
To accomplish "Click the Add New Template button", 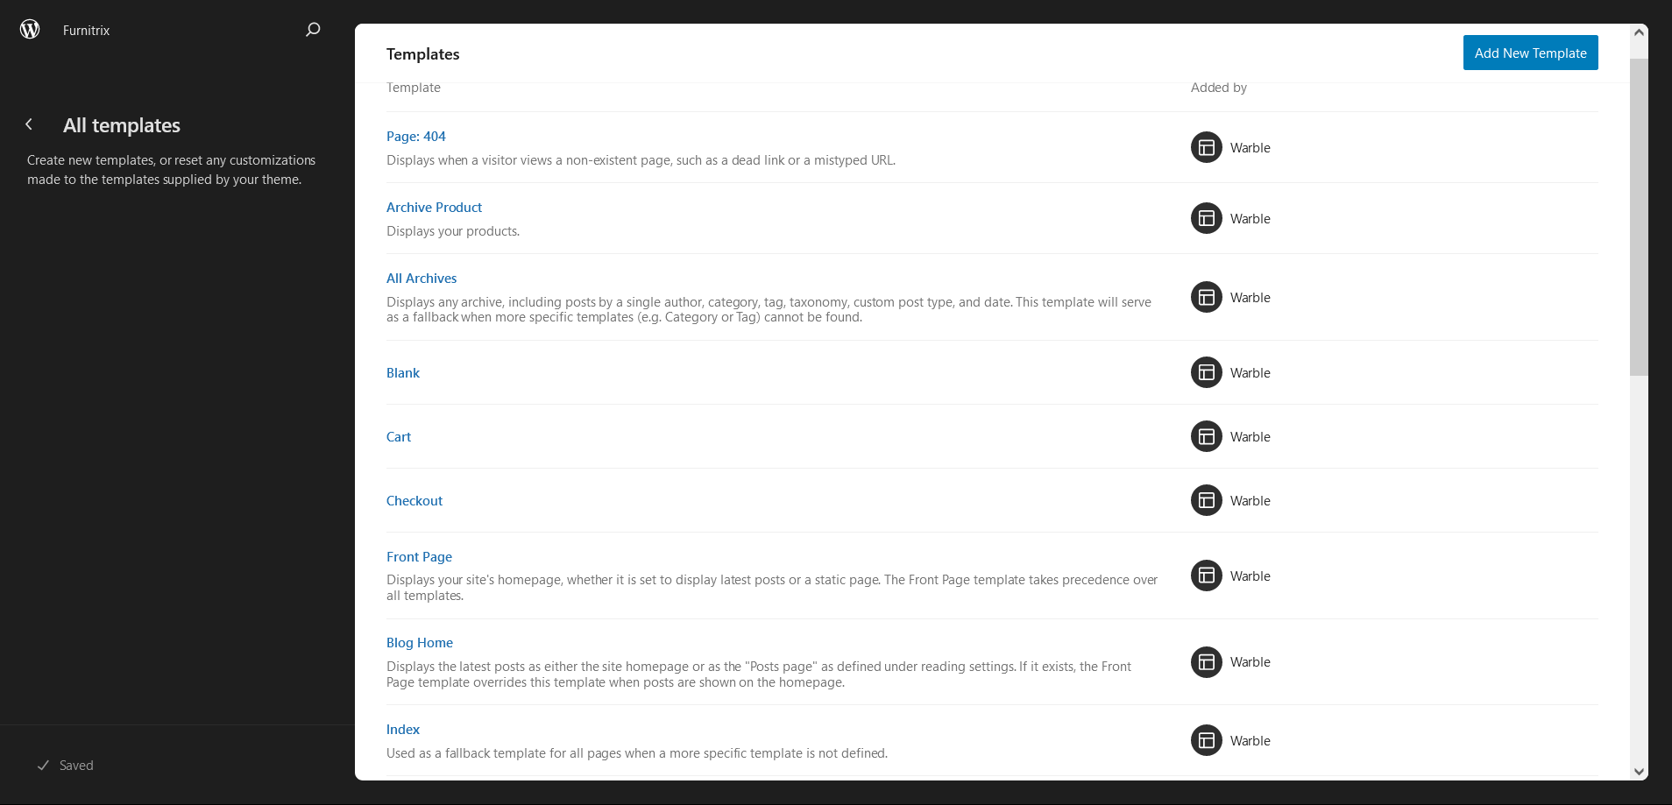I will point(1530,53).
